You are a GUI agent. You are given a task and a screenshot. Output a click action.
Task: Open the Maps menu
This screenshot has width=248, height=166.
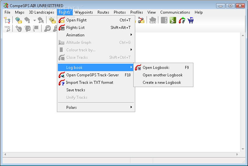point(20,12)
